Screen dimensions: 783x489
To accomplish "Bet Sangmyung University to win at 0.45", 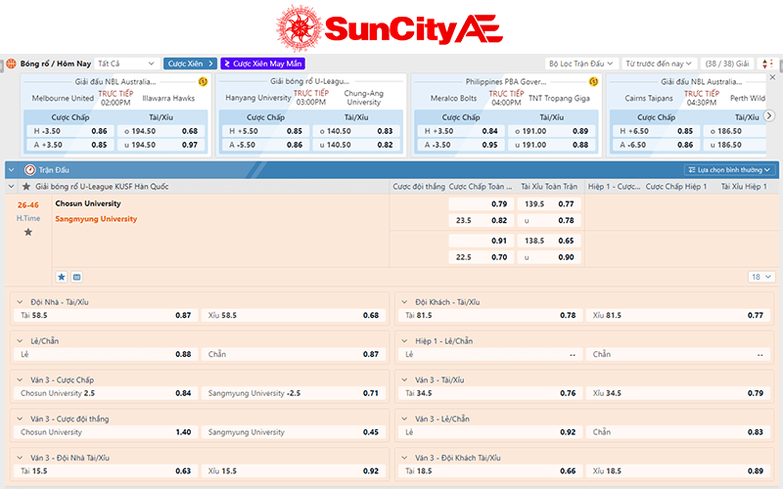I will pos(293,432).
